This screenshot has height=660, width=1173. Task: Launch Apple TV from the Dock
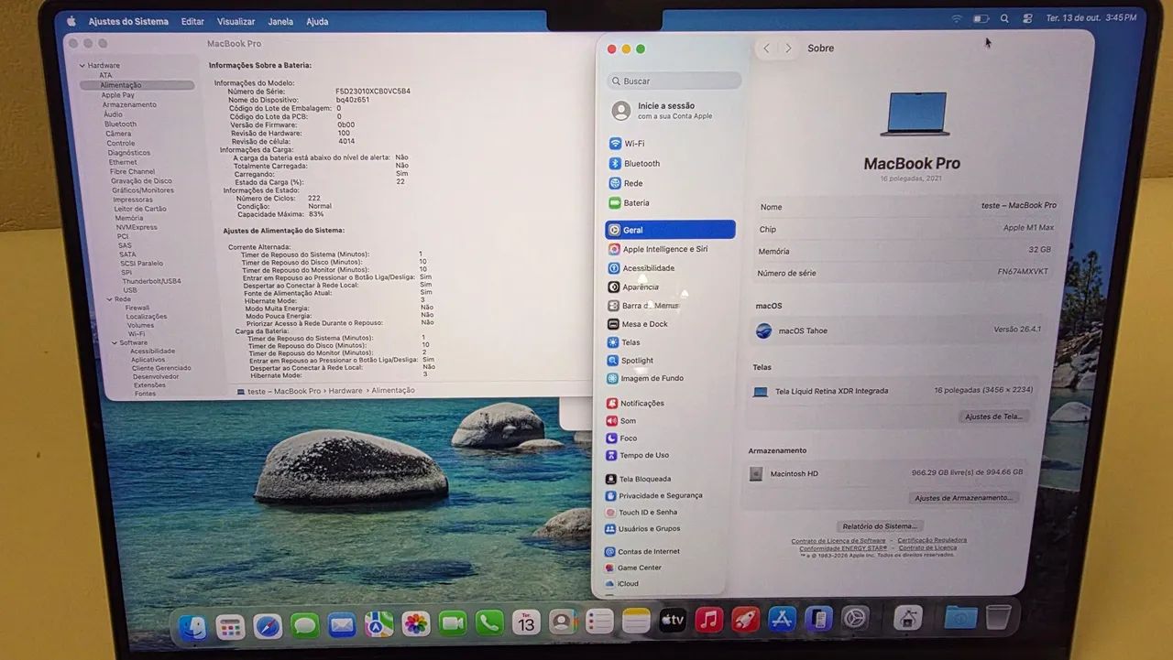pyautogui.click(x=673, y=621)
